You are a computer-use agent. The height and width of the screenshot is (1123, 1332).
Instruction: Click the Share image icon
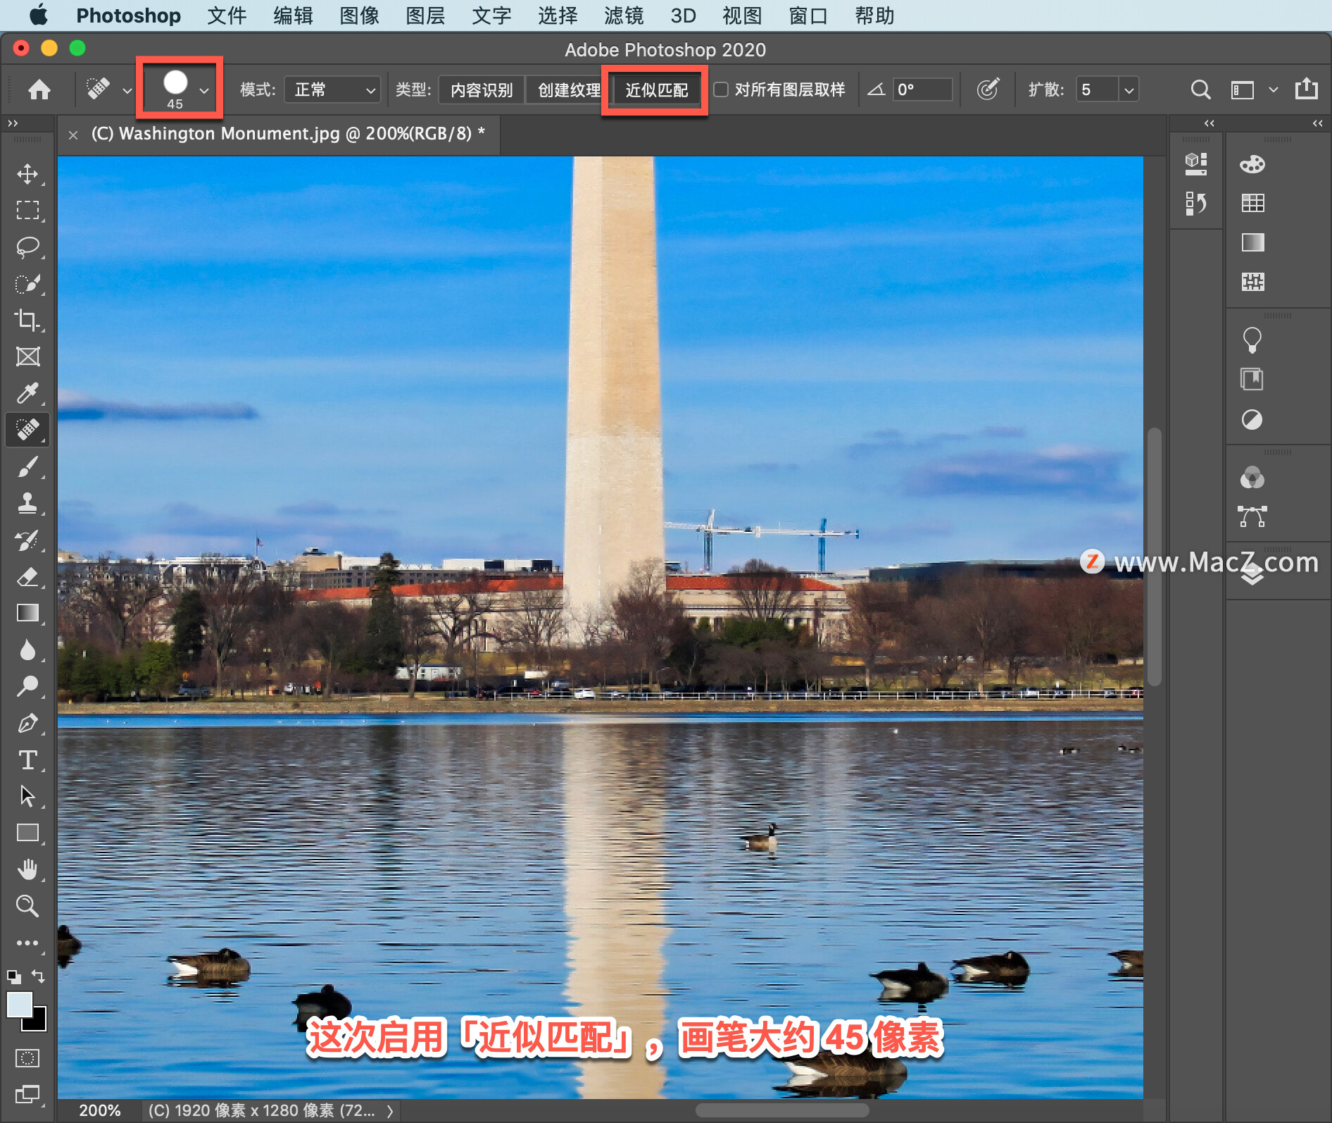pos(1307,89)
